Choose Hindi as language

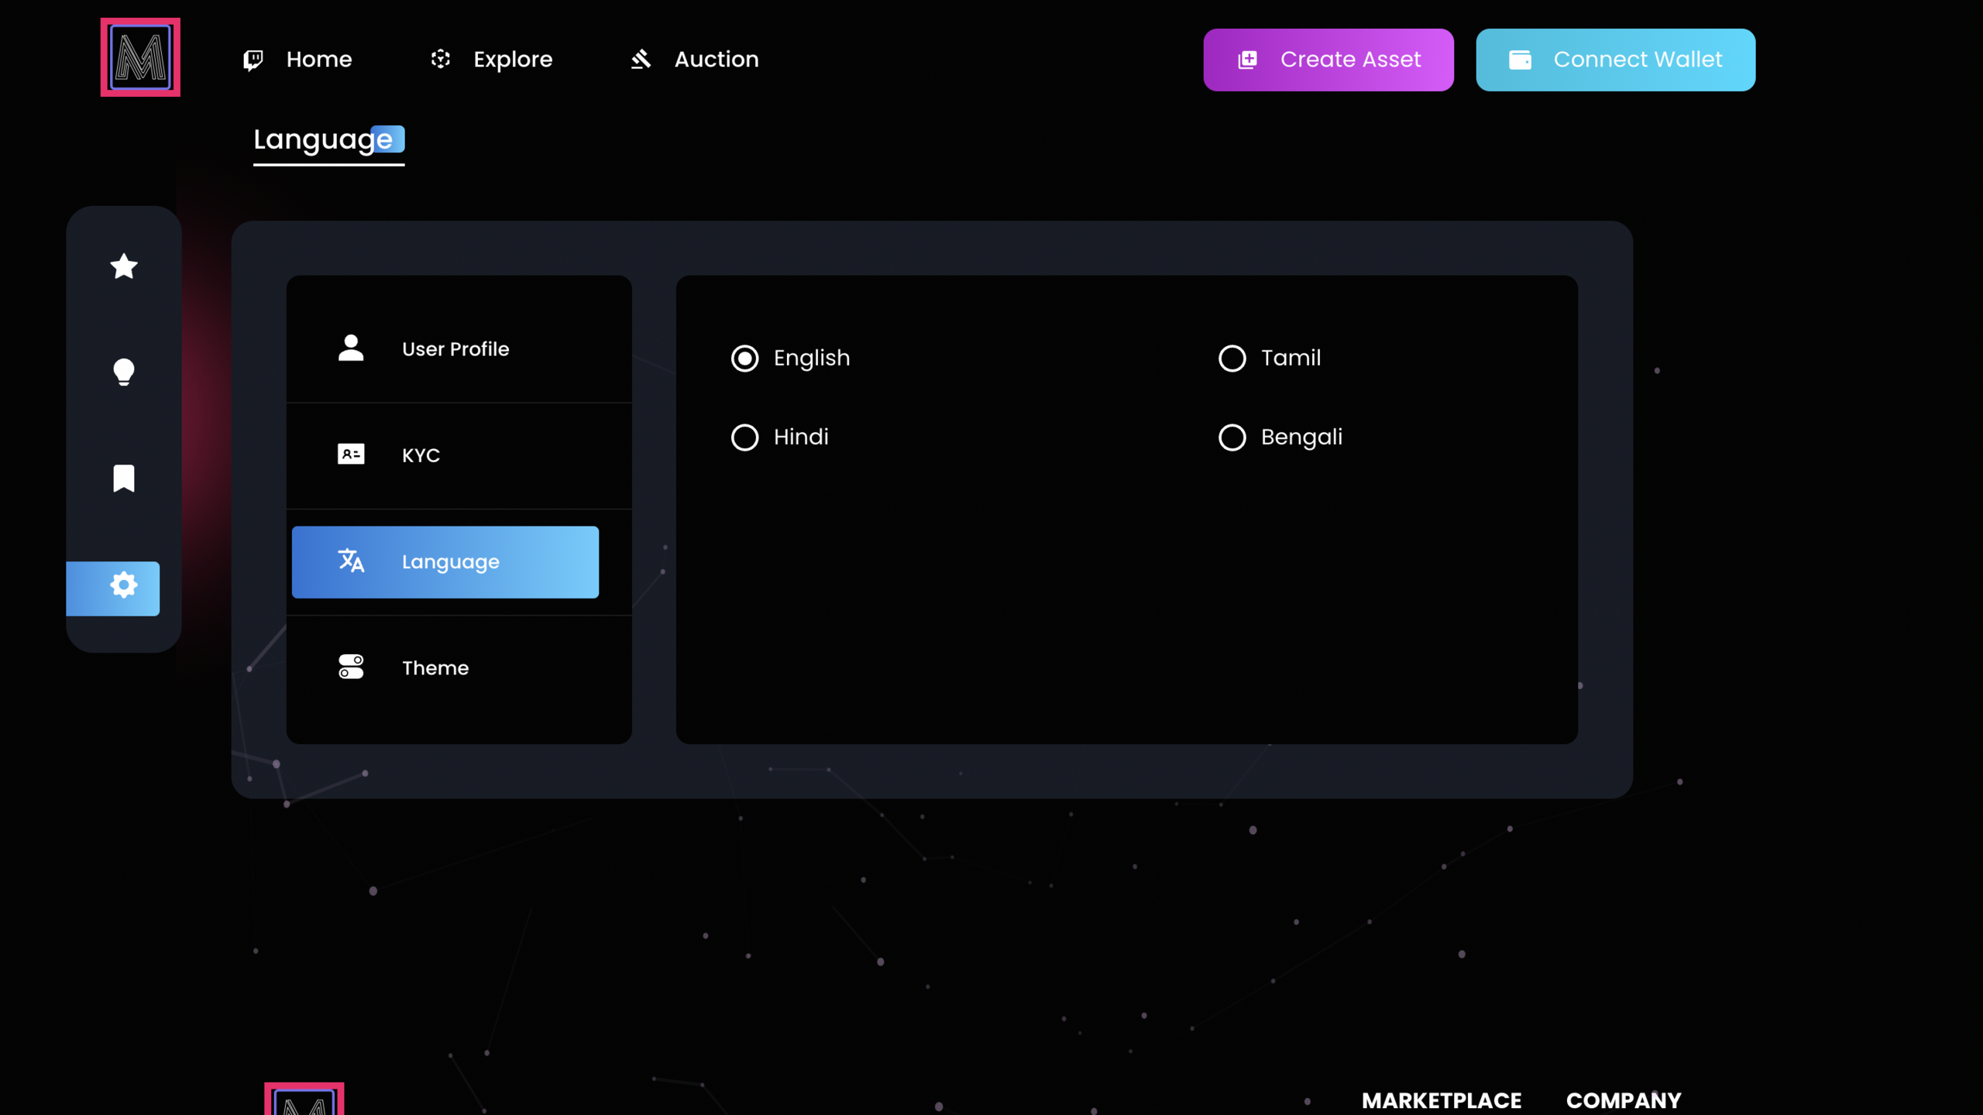pyautogui.click(x=744, y=437)
